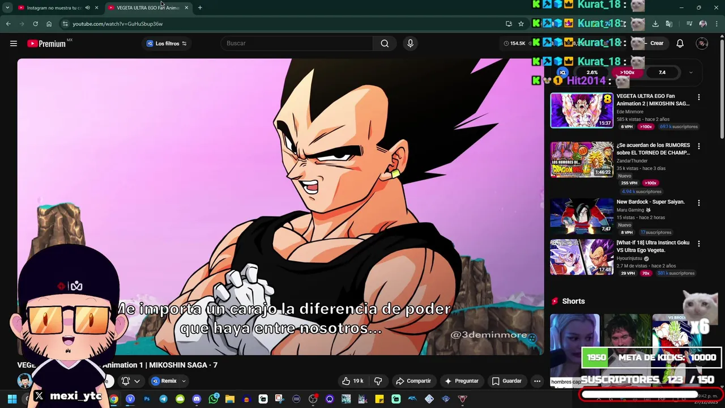Screen dimensions: 725x408
Task: Click the main video player
Action: click(281, 207)
